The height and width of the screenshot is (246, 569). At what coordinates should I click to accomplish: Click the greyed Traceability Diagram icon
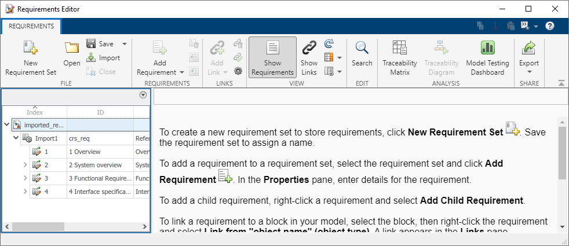point(442,48)
